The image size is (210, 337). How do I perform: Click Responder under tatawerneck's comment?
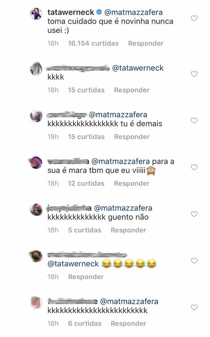(x=146, y=44)
